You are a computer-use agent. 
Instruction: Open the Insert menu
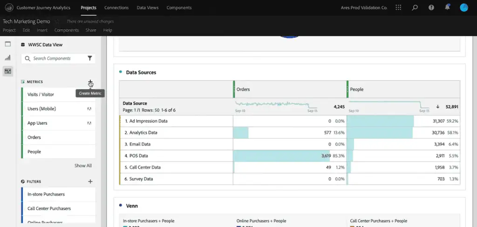[42, 30]
